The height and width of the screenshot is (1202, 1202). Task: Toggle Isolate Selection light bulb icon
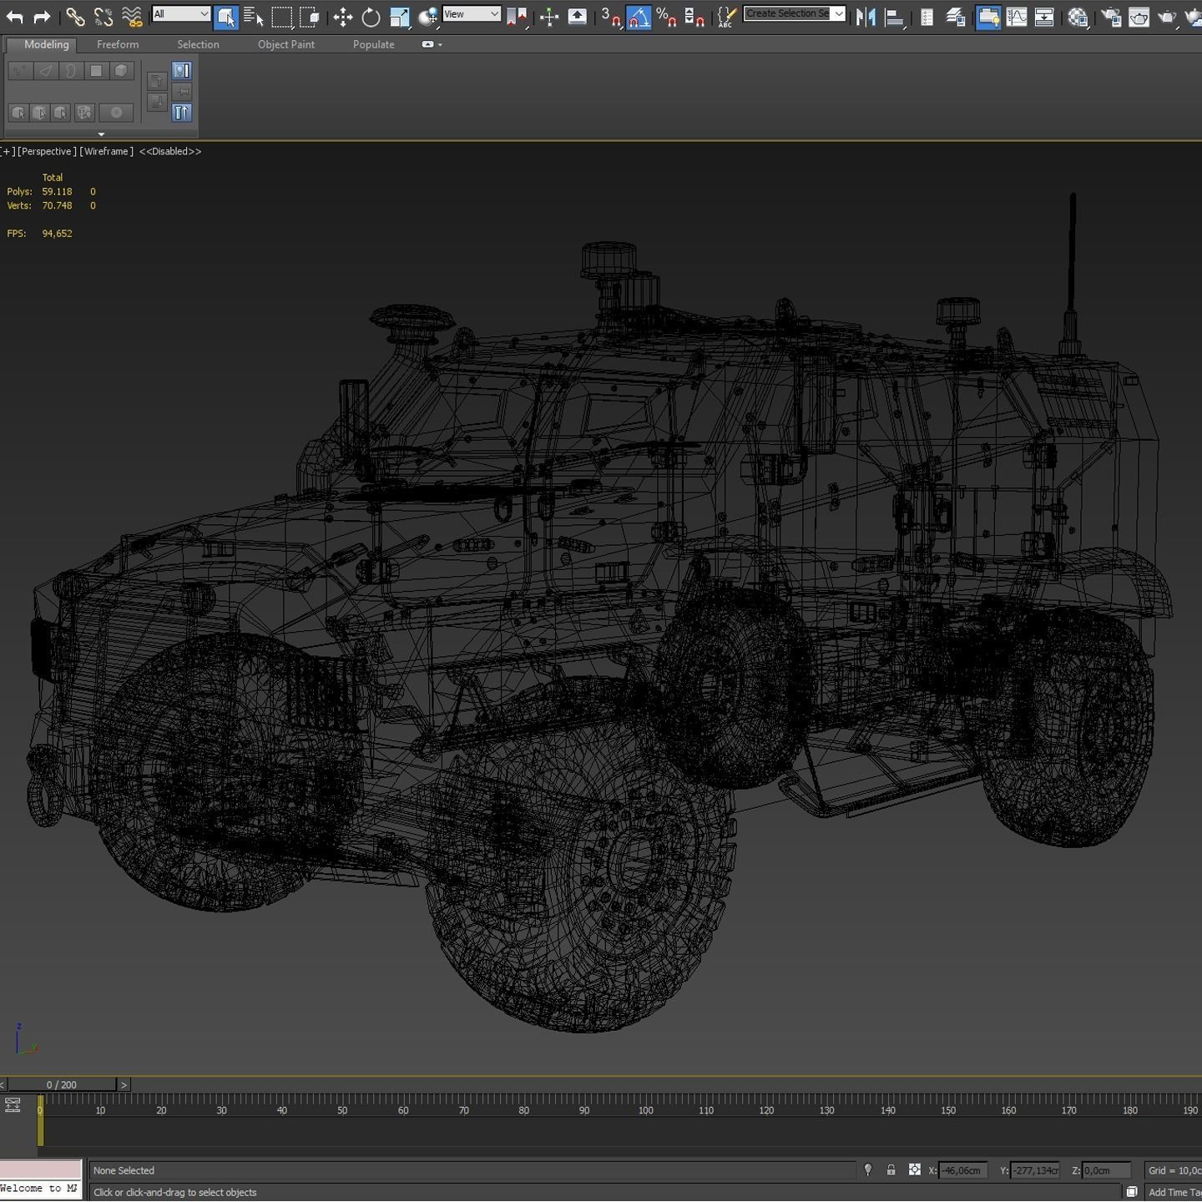pyautogui.click(x=868, y=1170)
